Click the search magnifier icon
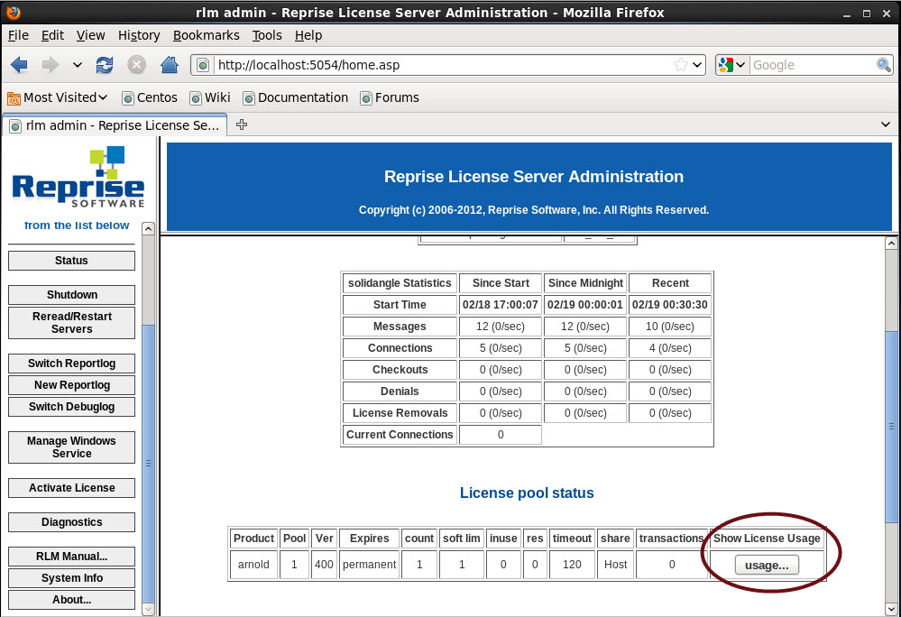This screenshot has height=617, width=901. tap(884, 65)
